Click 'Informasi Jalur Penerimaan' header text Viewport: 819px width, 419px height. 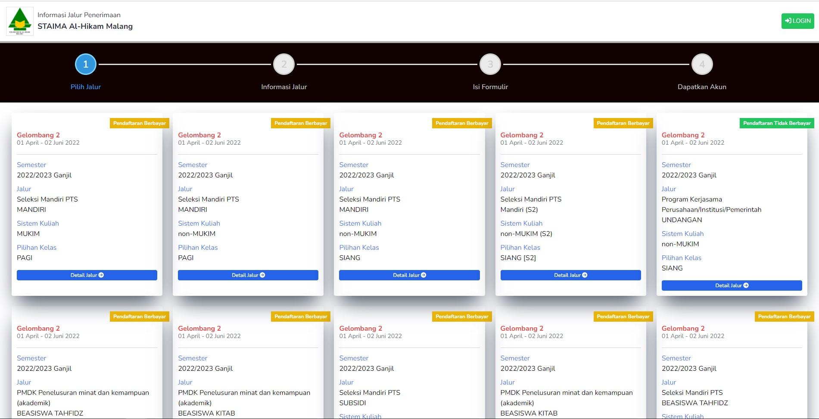[79, 15]
